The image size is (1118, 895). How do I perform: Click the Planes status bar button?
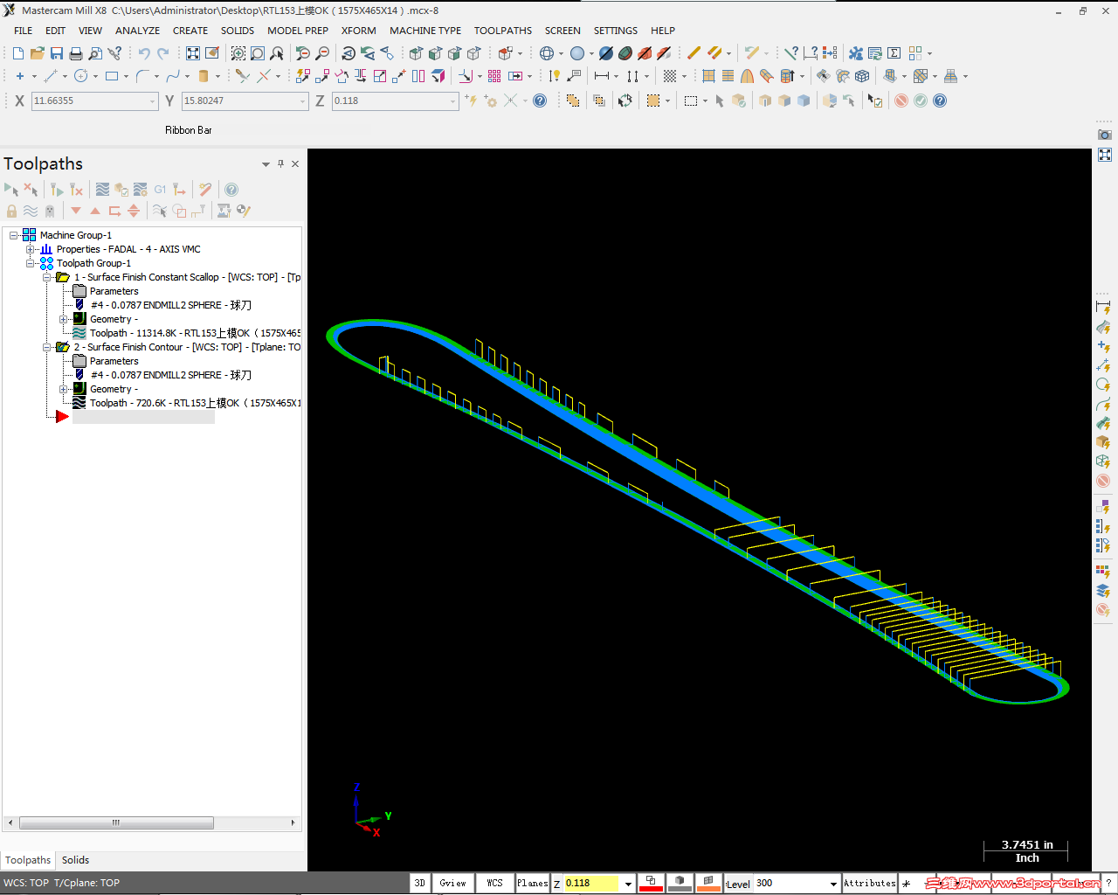(x=532, y=883)
